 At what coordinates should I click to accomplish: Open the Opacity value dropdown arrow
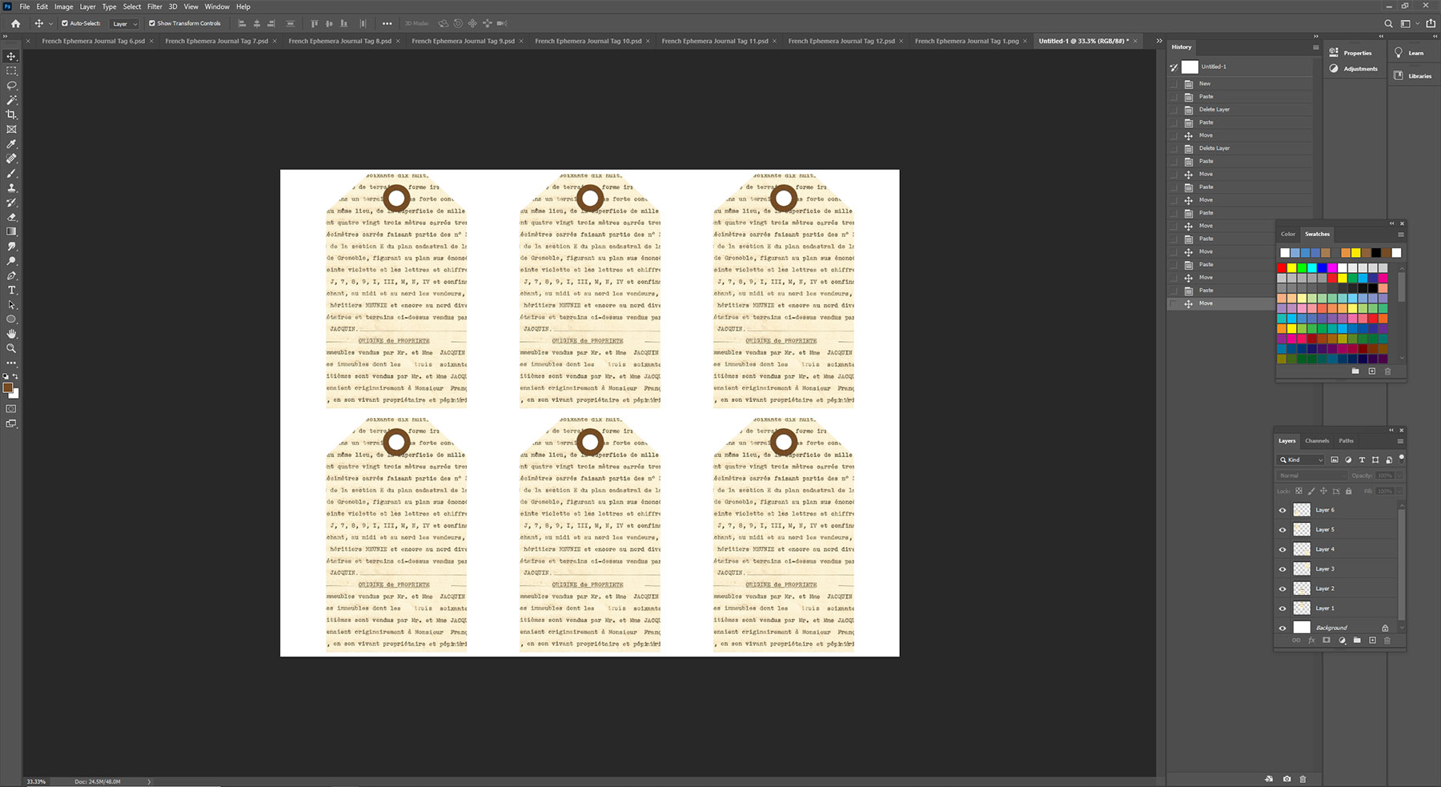click(x=1399, y=476)
